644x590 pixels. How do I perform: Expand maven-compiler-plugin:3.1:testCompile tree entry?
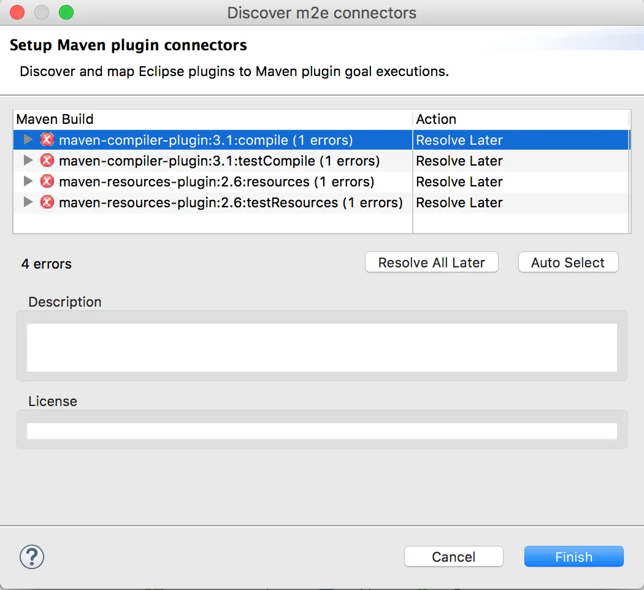pyautogui.click(x=28, y=161)
